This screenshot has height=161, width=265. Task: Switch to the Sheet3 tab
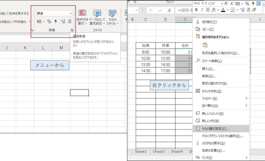click(x=159, y=151)
